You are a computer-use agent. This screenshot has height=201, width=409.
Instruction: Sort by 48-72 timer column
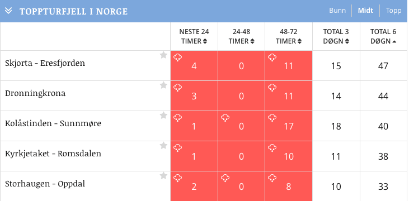pyautogui.click(x=289, y=36)
